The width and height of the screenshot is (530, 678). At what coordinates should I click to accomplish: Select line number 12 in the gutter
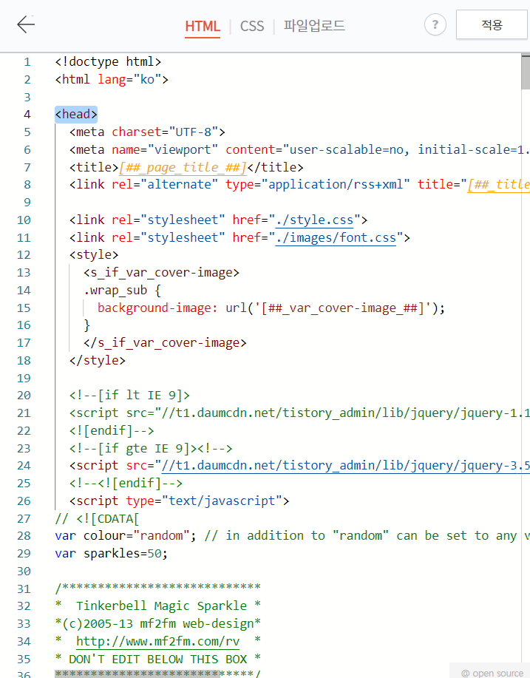pos(24,255)
